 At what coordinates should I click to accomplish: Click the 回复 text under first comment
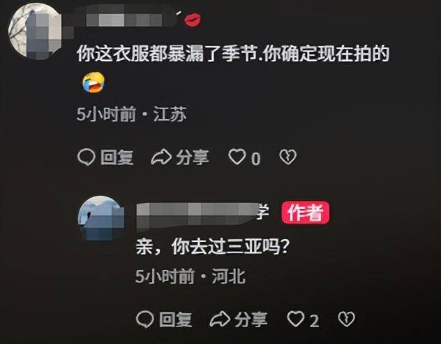click(x=117, y=157)
